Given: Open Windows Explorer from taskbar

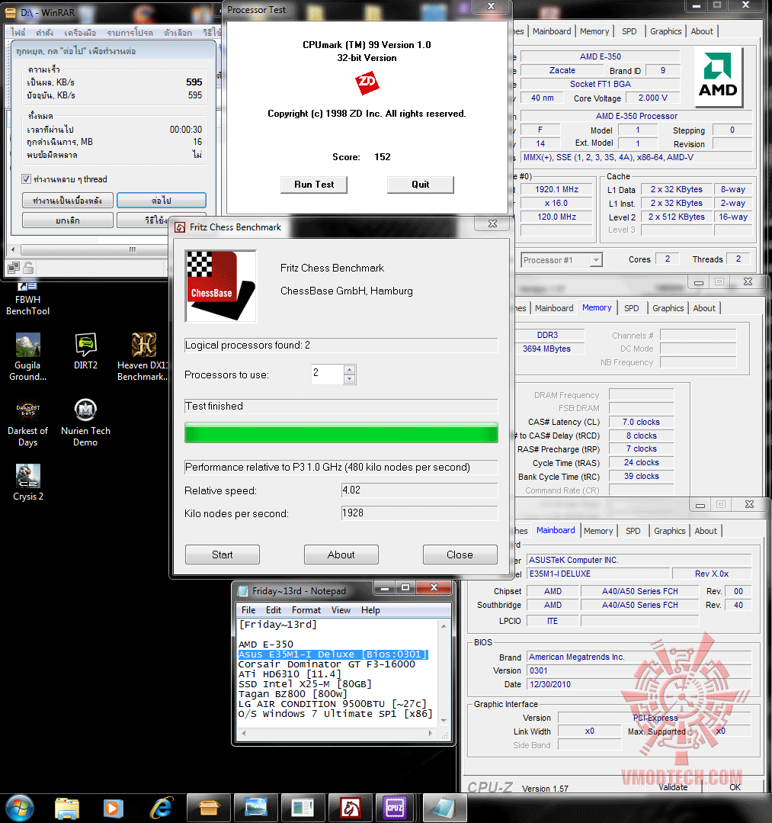Looking at the screenshot, I should (x=67, y=809).
